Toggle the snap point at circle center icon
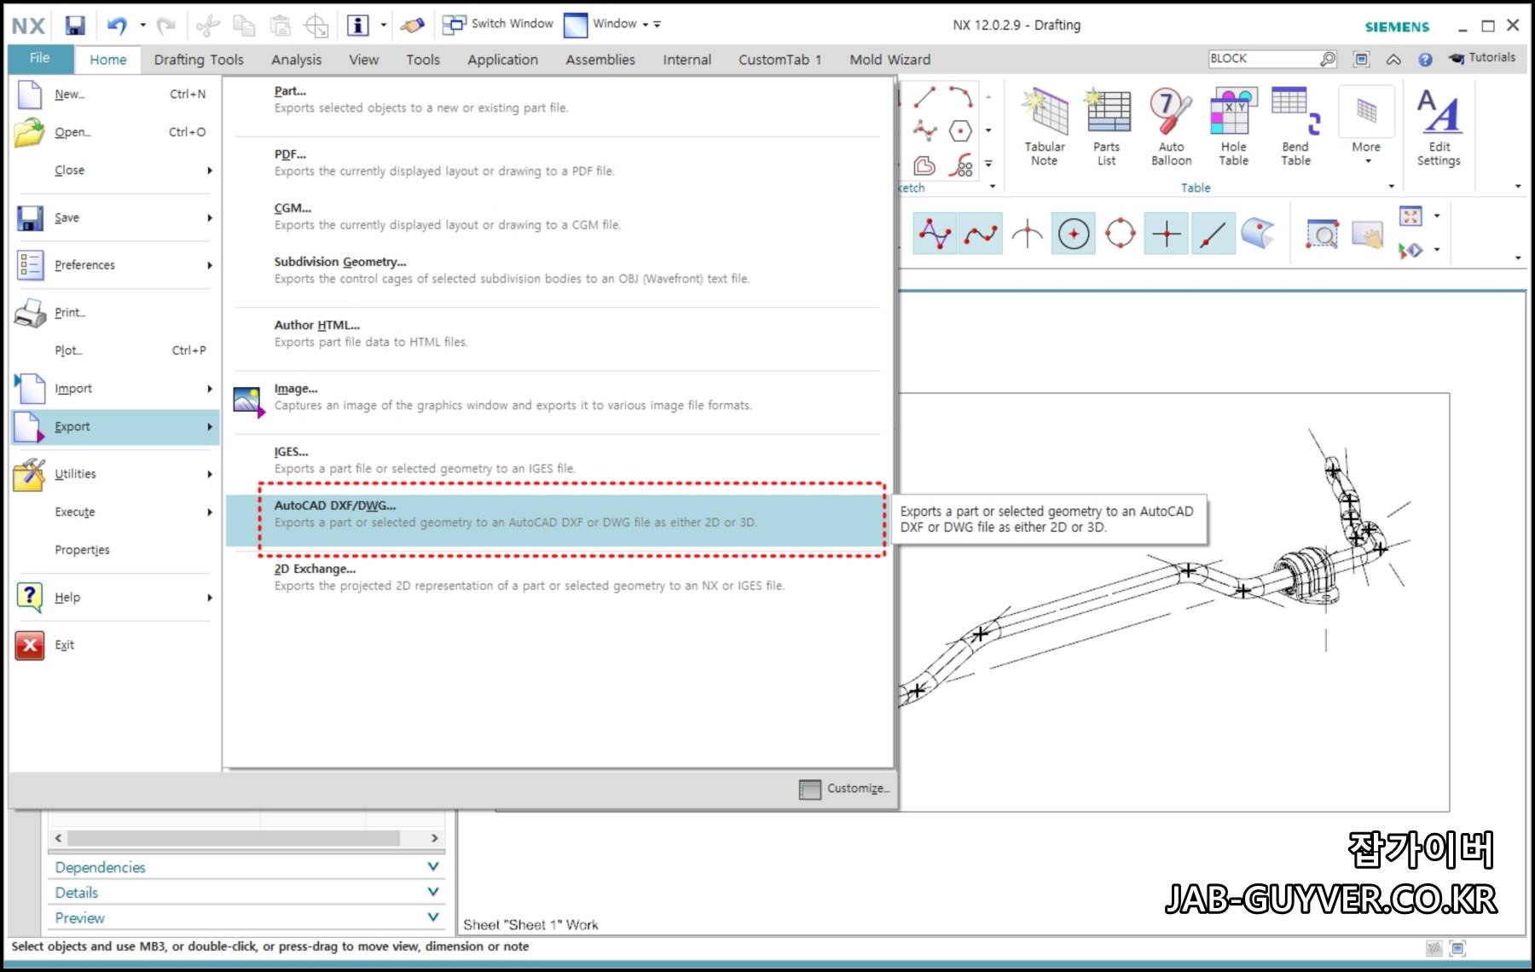Screen dimensions: 1535x972 1074,234
